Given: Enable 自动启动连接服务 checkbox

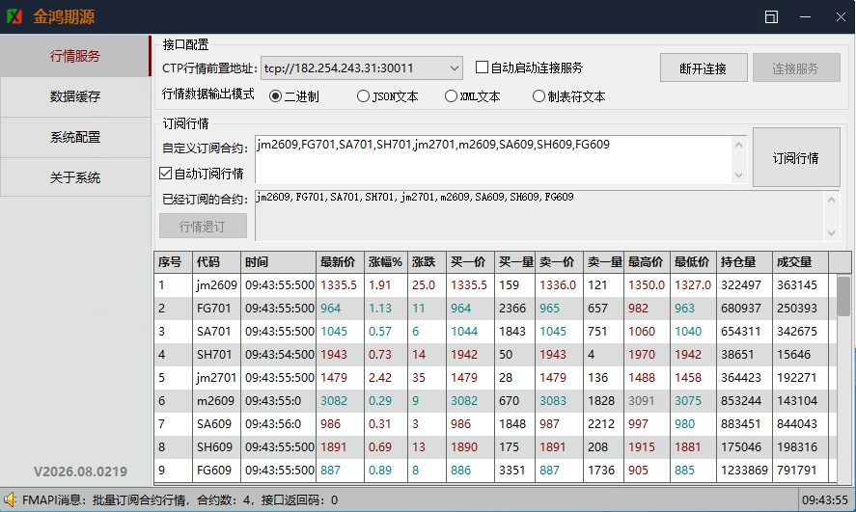Looking at the screenshot, I should pyautogui.click(x=482, y=67).
